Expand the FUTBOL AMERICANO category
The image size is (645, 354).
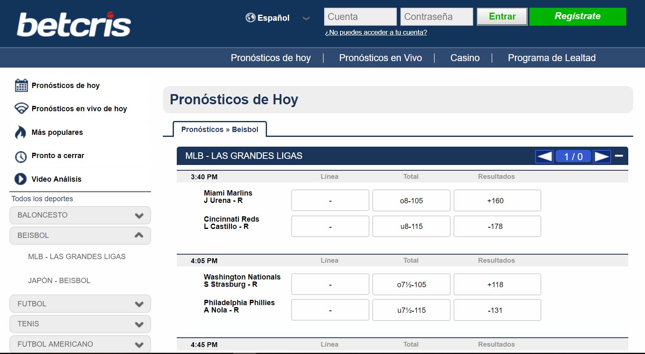pos(80,344)
